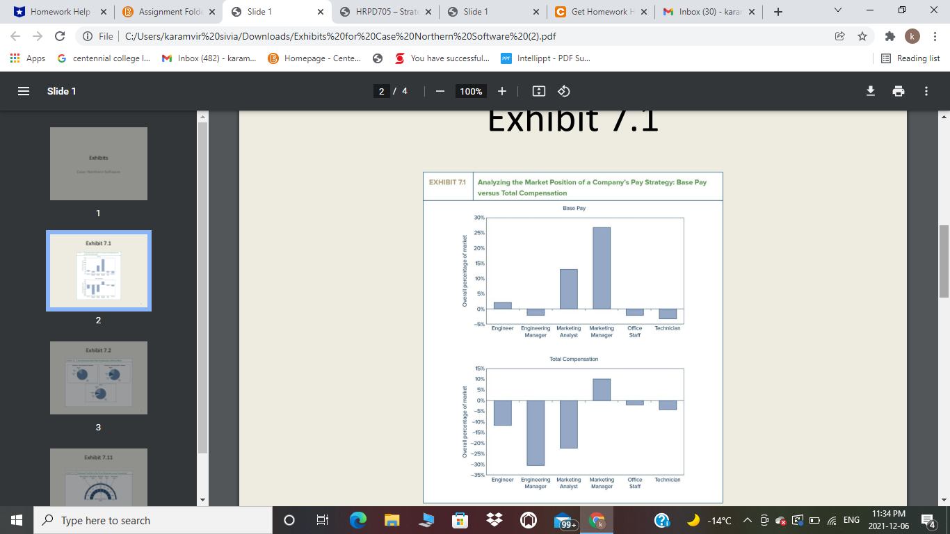Close the HRPD705 tab
This screenshot has height=534, width=950.
pos(428,12)
